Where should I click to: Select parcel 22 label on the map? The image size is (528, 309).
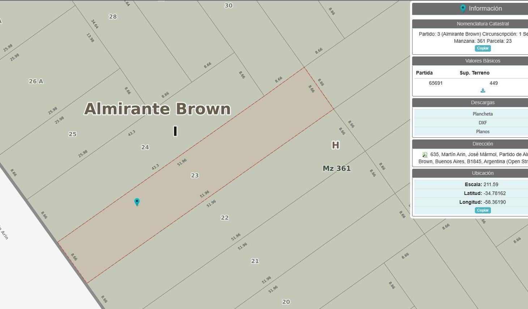[225, 218]
